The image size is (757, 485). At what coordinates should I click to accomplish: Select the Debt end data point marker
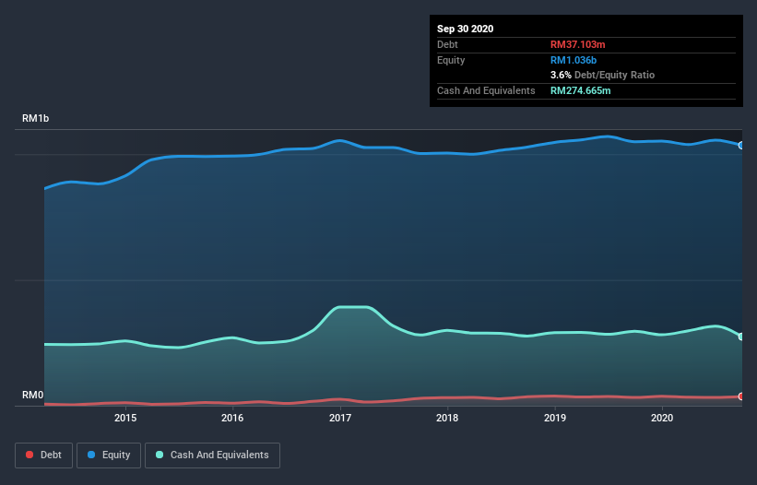click(741, 396)
